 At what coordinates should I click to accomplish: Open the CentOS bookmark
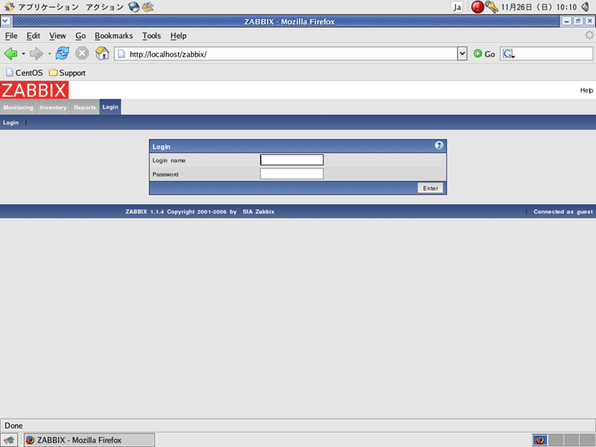[x=24, y=73]
